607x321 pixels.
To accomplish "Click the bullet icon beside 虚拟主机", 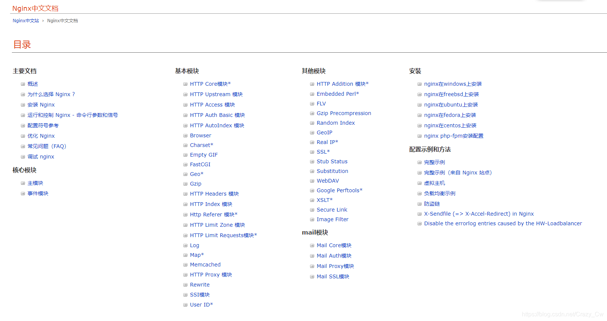I will coord(419,183).
